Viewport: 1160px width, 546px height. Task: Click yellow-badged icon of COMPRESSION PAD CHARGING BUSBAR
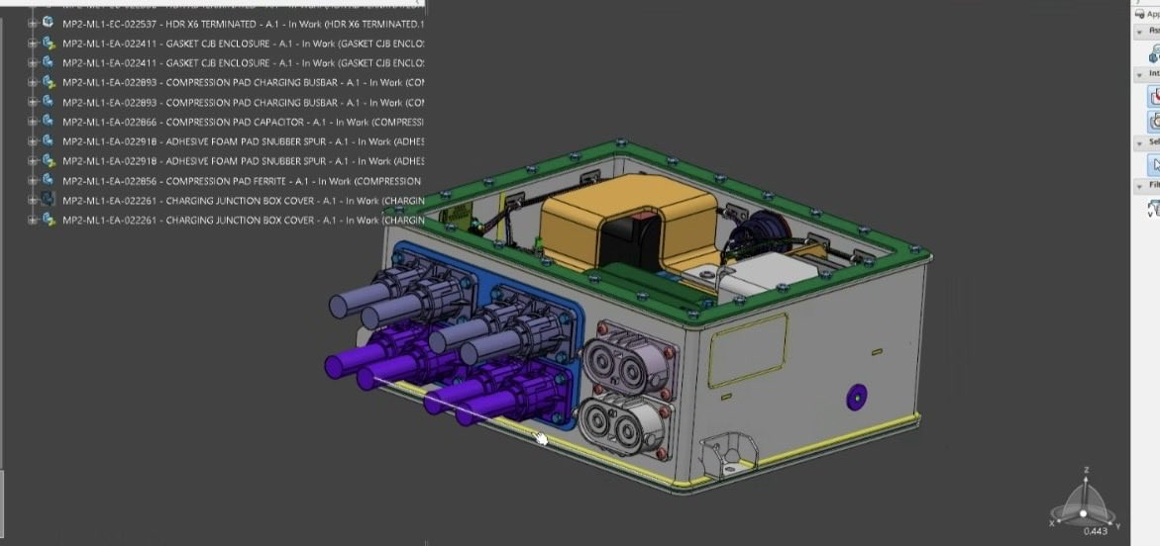pyautogui.click(x=49, y=82)
